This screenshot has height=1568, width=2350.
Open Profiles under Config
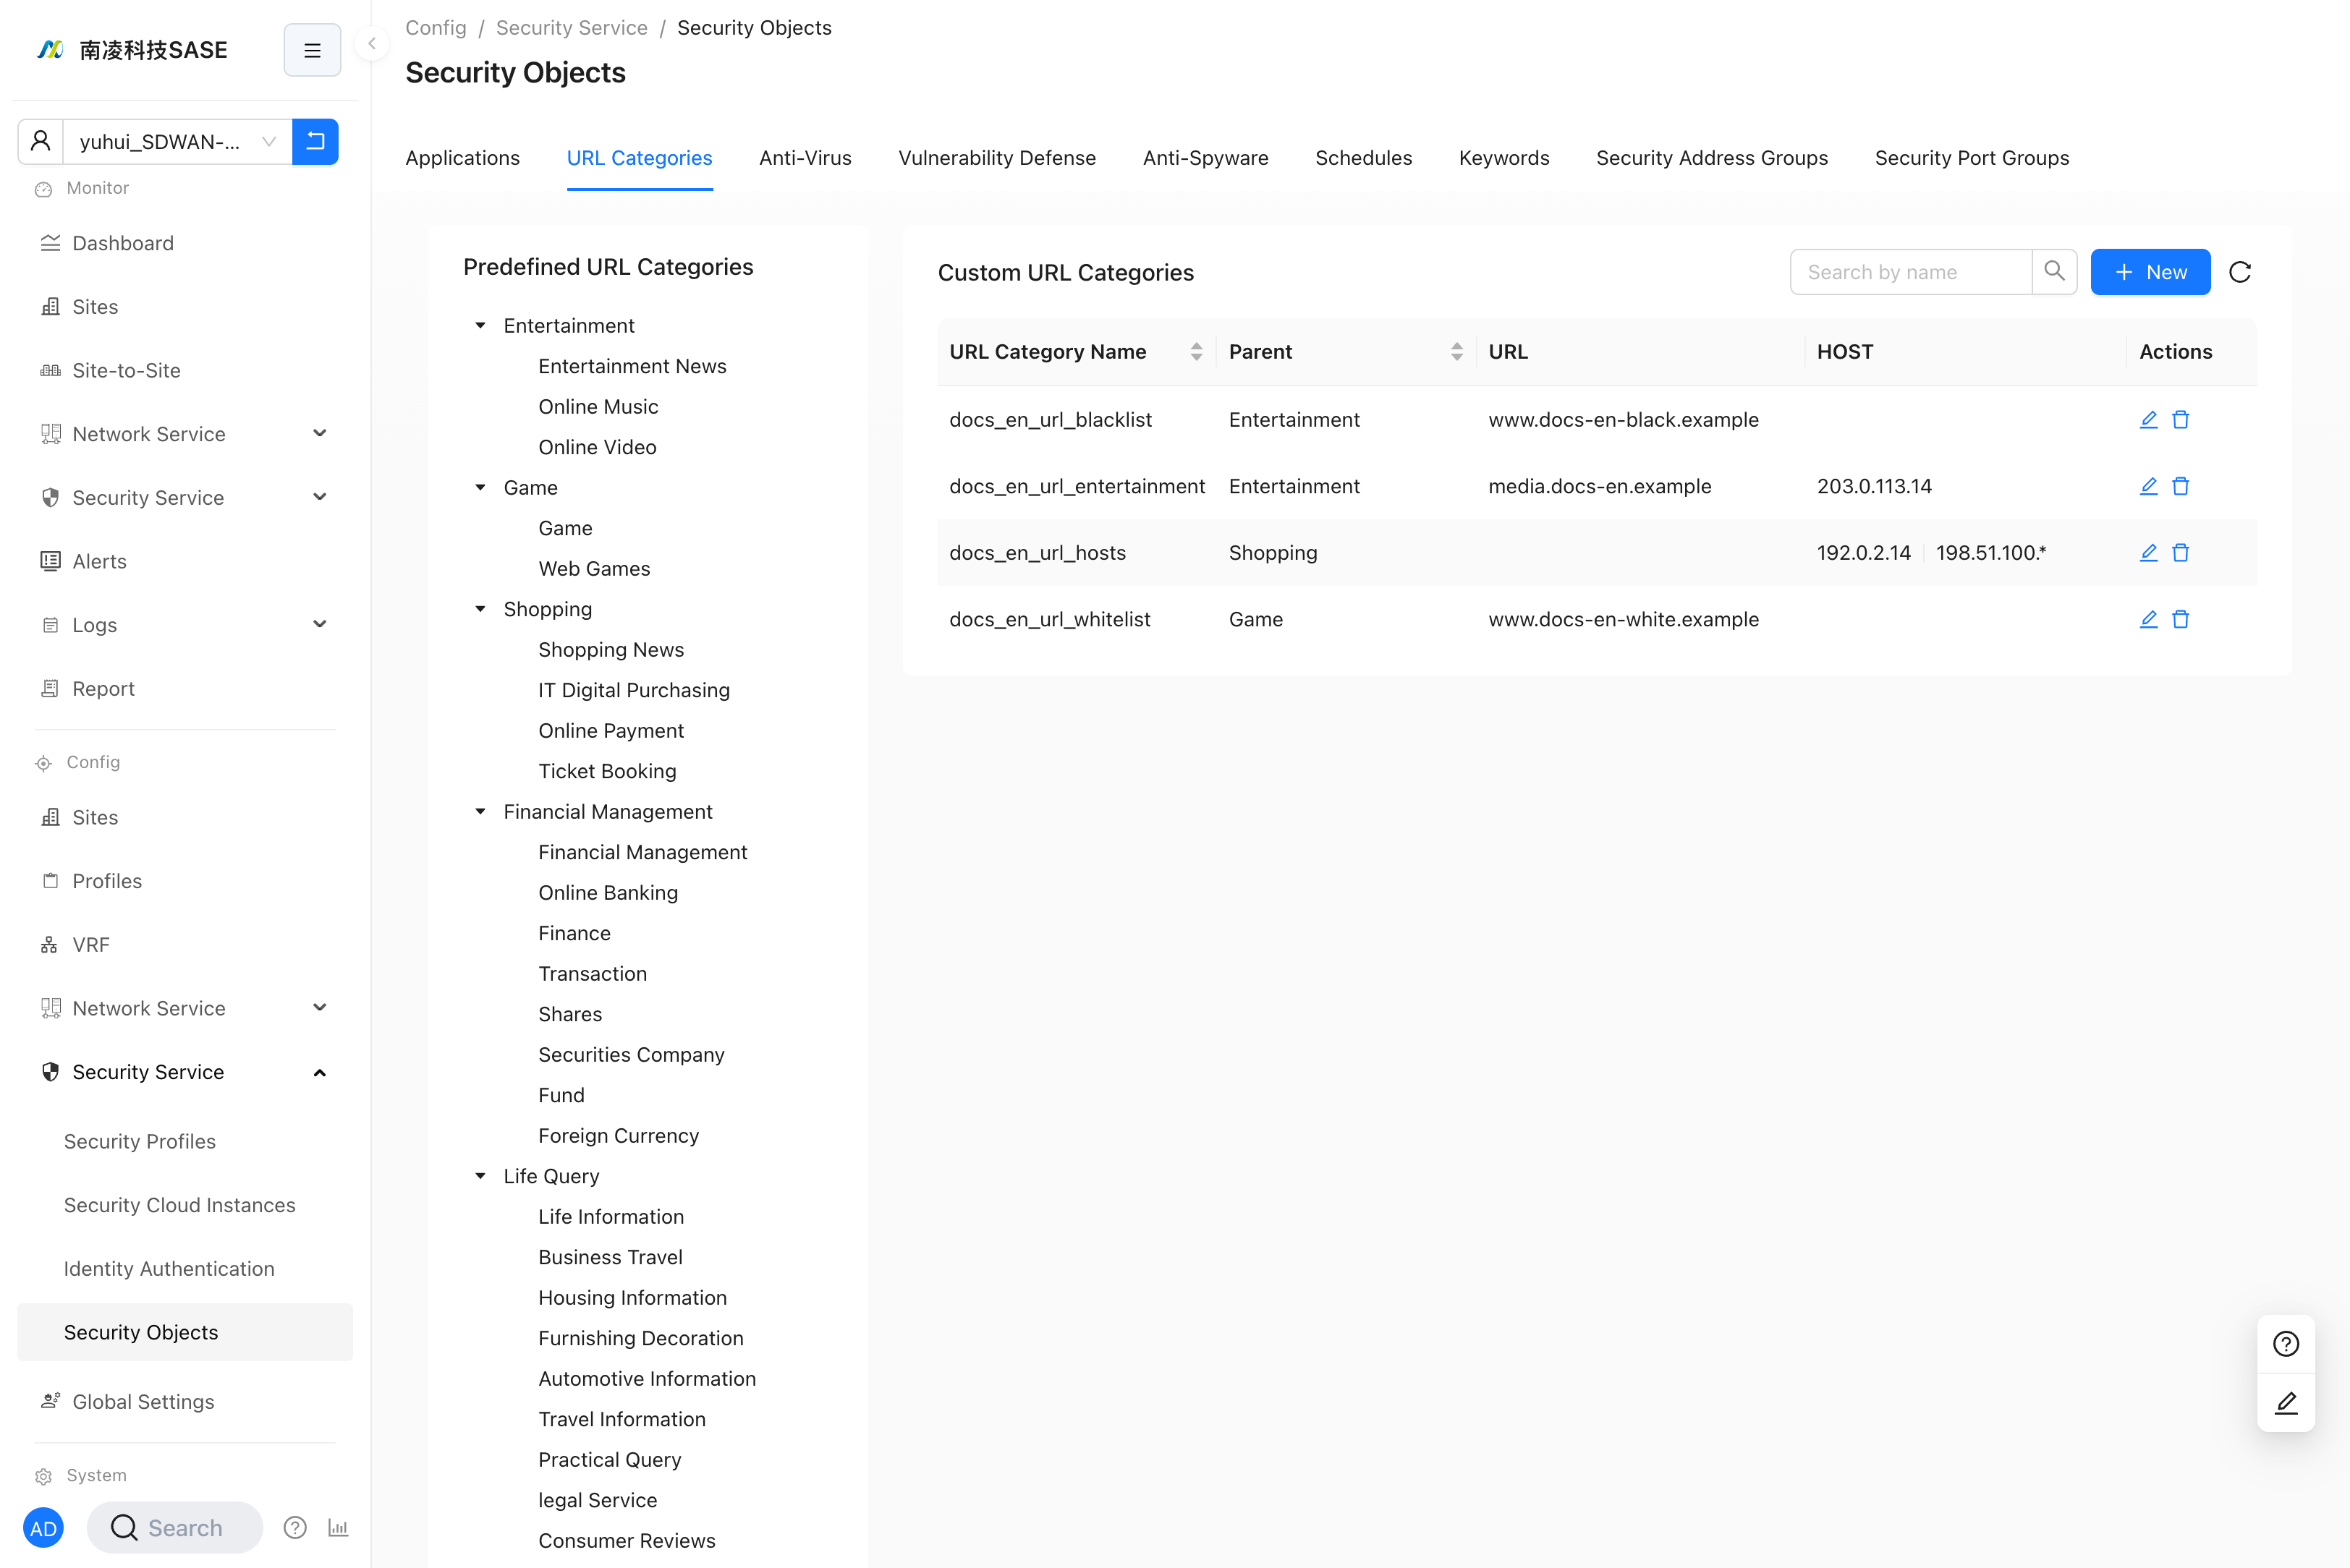click(186, 881)
